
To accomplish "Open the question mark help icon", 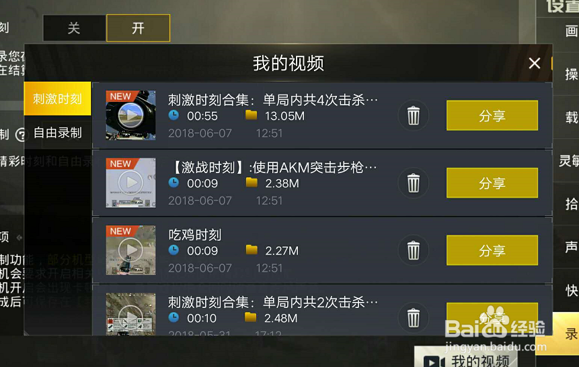I will coord(21,135).
